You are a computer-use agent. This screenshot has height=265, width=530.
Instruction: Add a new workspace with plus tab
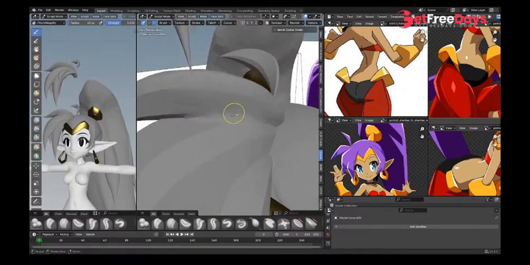pyautogui.click(x=301, y=11)
